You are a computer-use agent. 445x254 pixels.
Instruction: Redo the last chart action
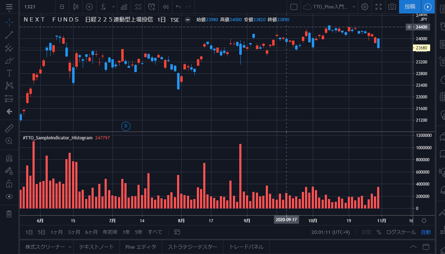(188, 7)
